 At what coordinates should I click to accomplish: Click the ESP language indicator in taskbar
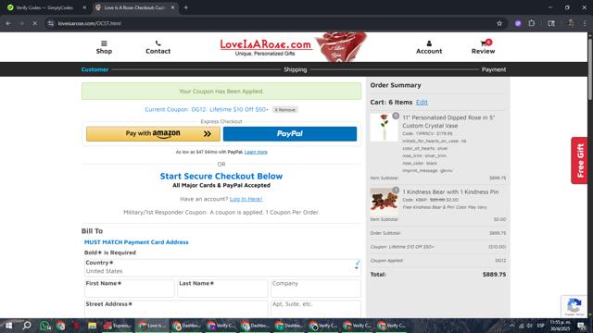point(541,326)
